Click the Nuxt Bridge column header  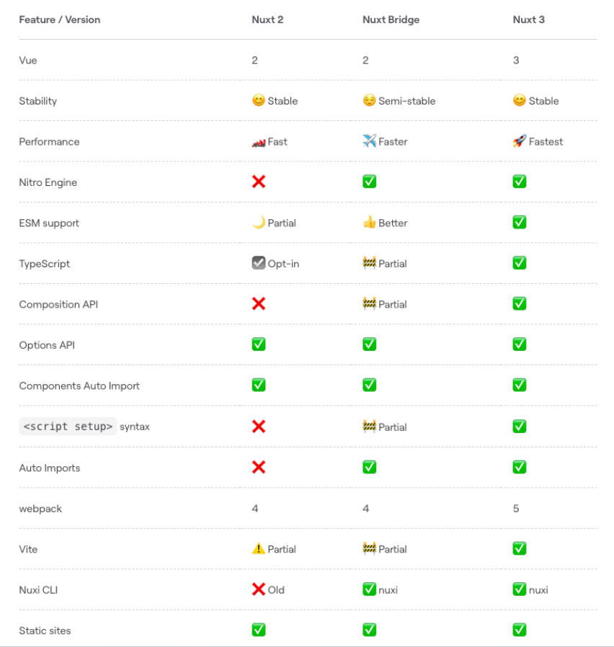point(391,19)
